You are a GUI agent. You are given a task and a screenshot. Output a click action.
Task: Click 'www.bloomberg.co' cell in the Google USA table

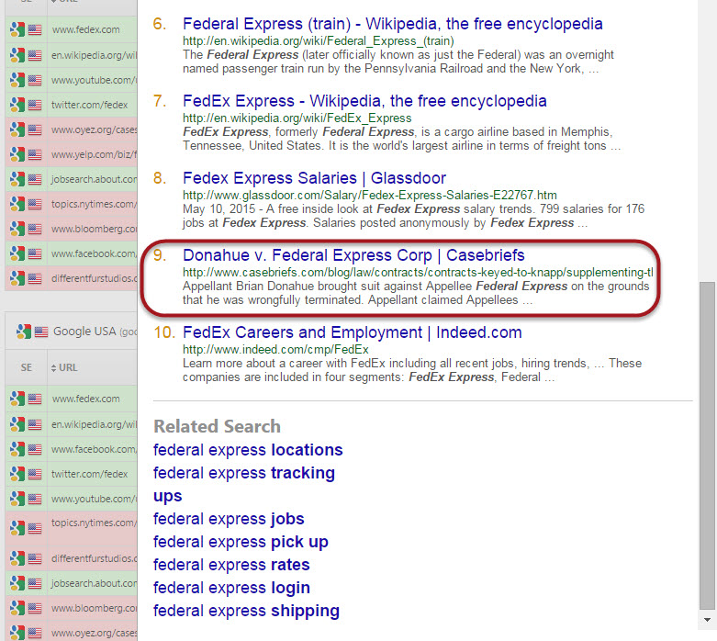(94, 608)
